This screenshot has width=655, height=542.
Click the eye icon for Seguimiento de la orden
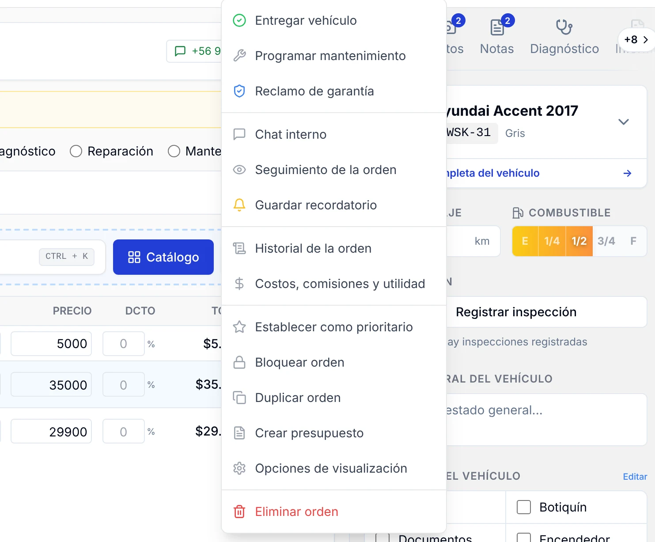click(239, 170)
